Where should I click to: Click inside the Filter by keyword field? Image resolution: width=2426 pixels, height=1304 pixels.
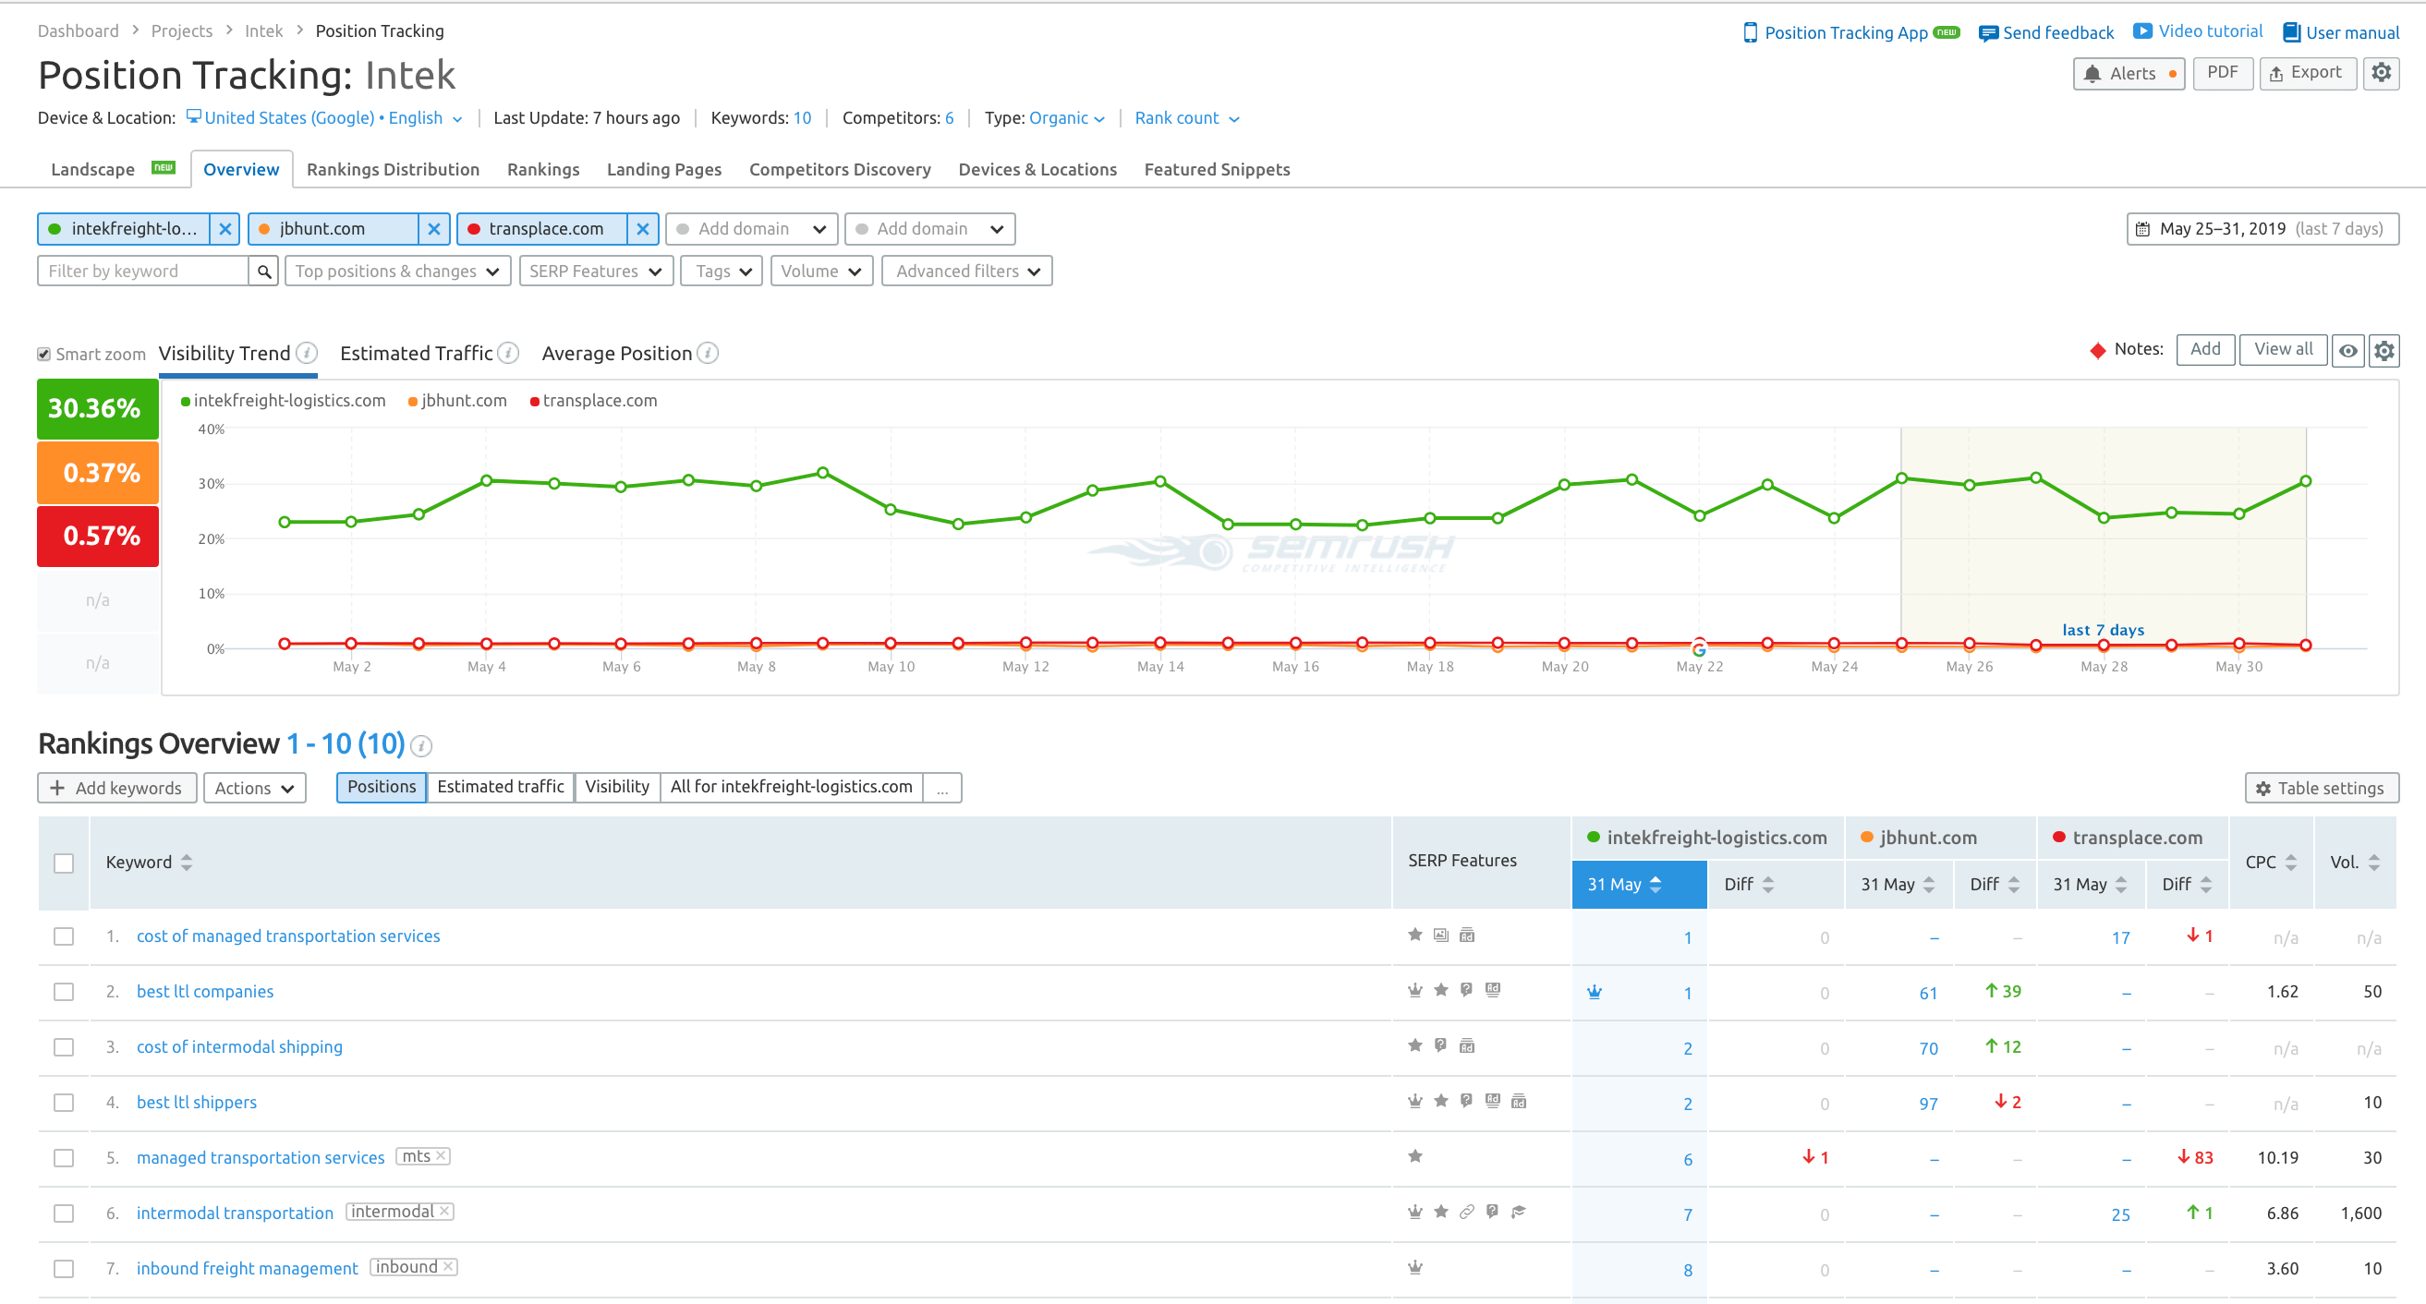coord(141,272)
